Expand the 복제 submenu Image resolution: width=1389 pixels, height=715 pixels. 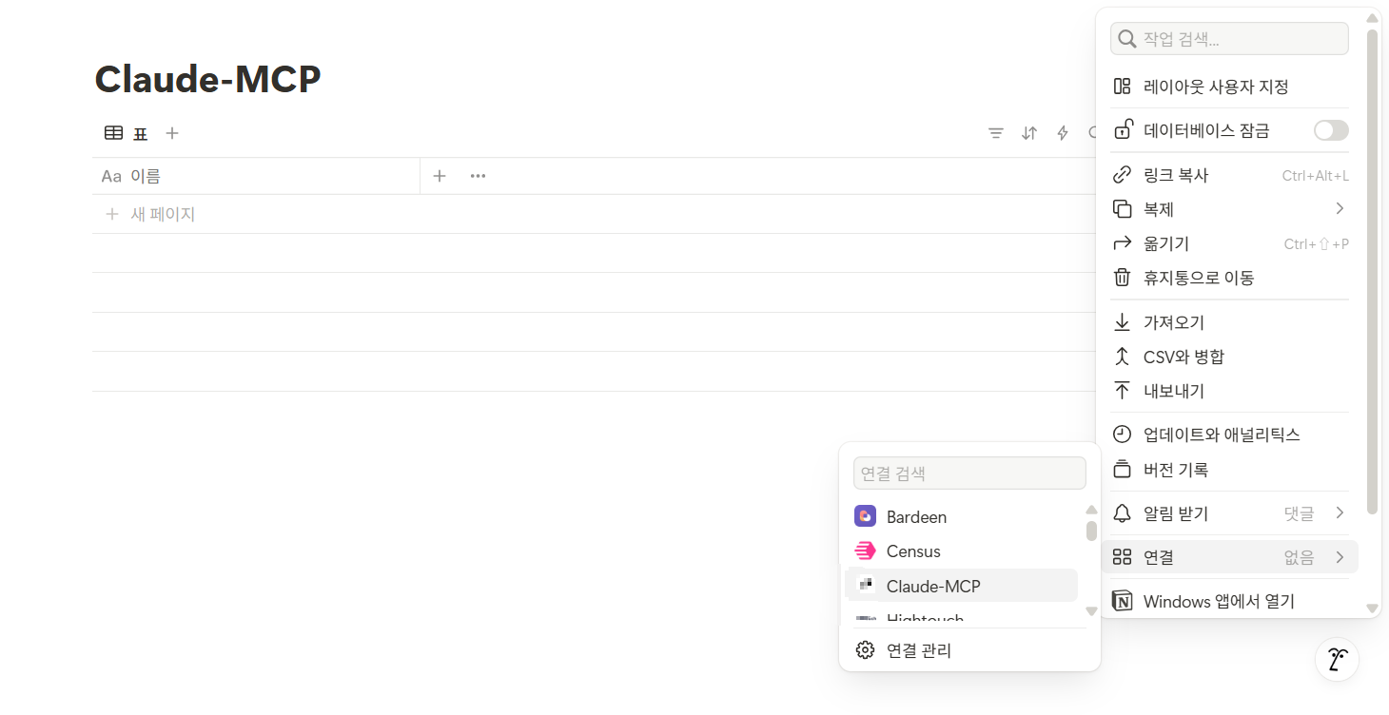pyautogui.click(x=1229, y=209)
